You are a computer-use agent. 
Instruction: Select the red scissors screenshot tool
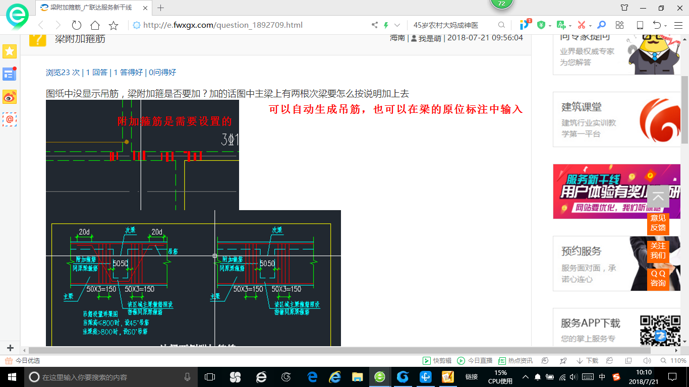[x=581, y=25]
